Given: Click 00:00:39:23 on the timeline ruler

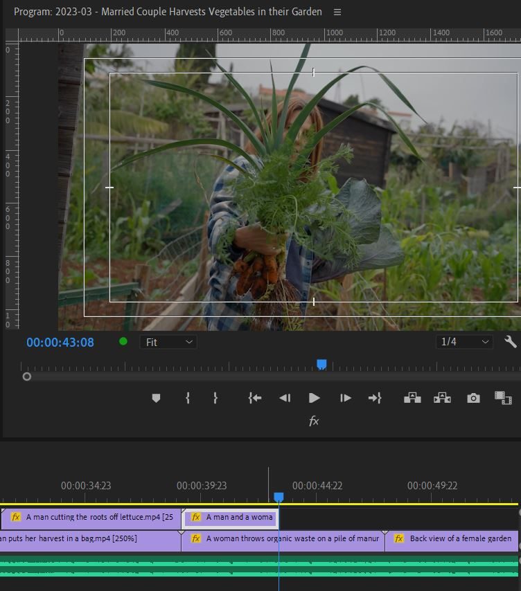Looking at the screenshot, I should pyautogui.click(x=202, y=486).
